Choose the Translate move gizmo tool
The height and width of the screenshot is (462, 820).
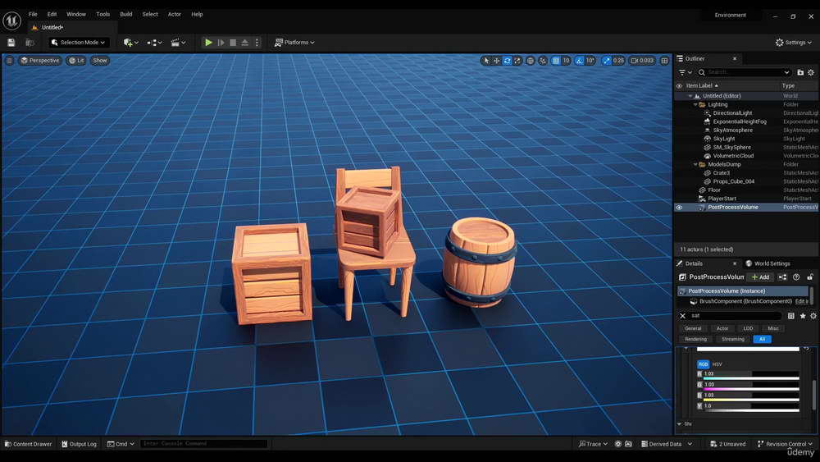tap(497, 61)
